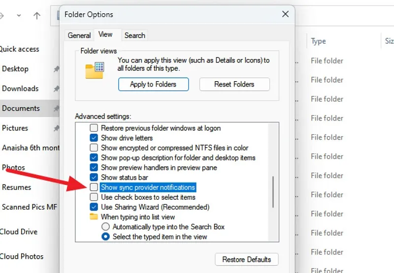Uncheck Show status bar

[94, 177]
